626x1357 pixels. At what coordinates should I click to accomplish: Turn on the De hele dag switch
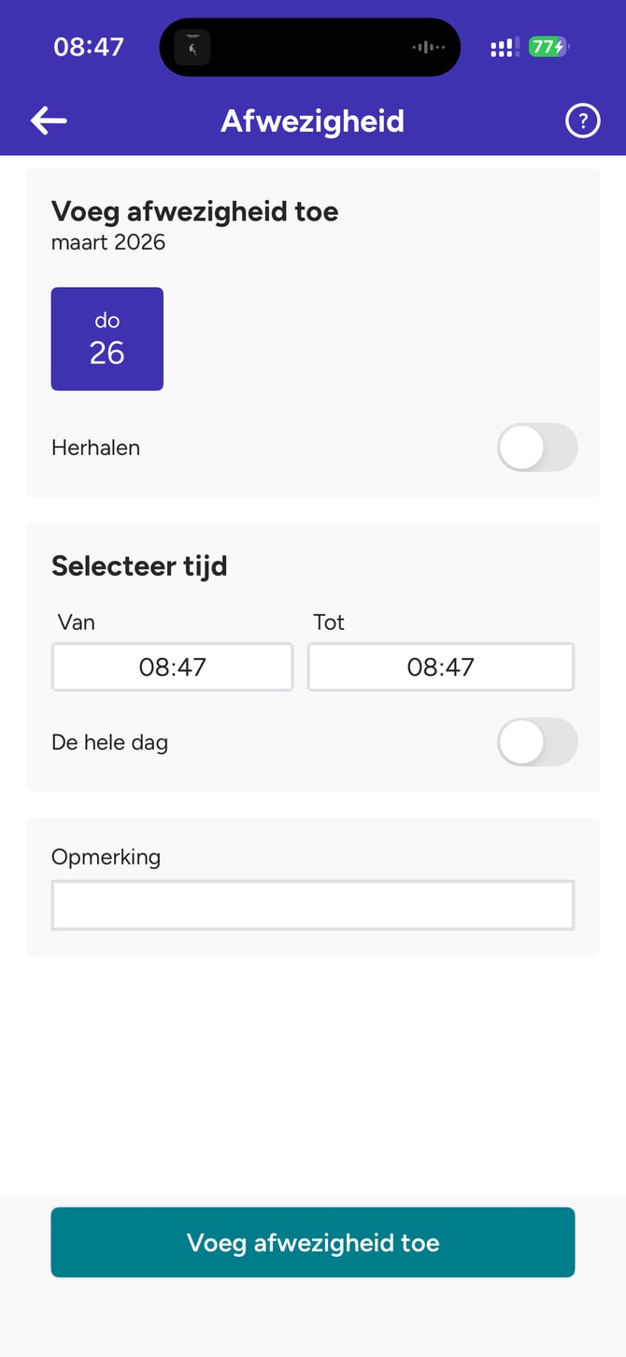coord(537,742)
